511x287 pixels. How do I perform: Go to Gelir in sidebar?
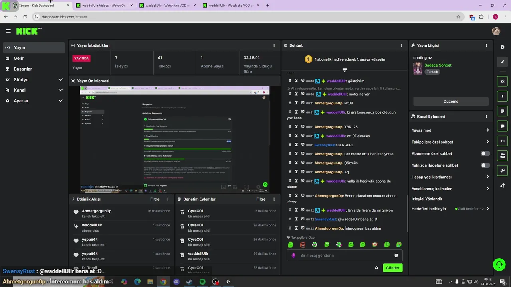point(34,58)
